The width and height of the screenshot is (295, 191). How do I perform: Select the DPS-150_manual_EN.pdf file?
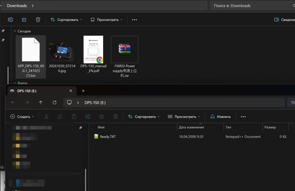[93, 54]
